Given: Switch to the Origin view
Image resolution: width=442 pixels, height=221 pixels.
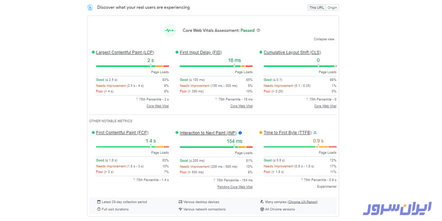Looking at the screenshot, I should [x=332, y=7].
